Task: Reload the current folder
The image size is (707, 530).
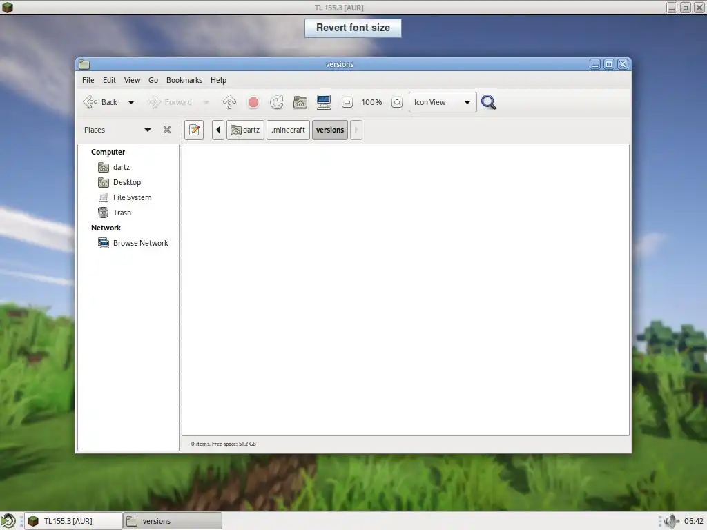Action: click(276, 102)
